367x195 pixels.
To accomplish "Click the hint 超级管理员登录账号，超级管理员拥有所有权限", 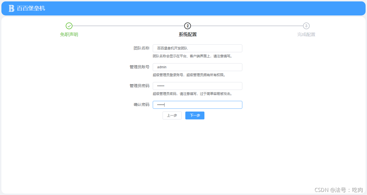I will point(189,75).
